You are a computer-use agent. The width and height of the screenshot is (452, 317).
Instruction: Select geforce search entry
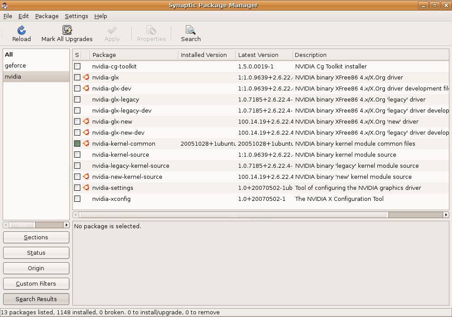tap(36, 65)
